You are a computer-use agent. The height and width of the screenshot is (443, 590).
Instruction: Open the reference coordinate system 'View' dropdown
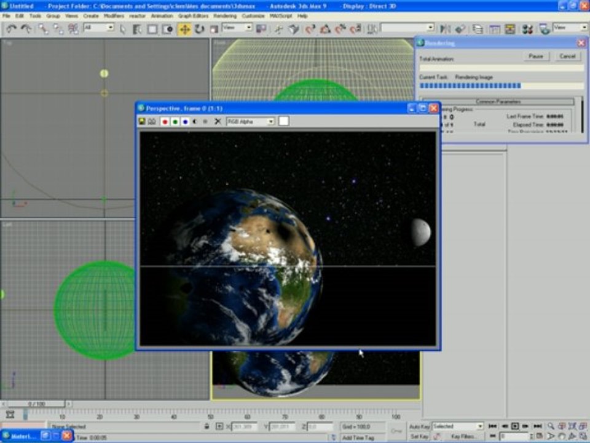[x=237, y=28]
